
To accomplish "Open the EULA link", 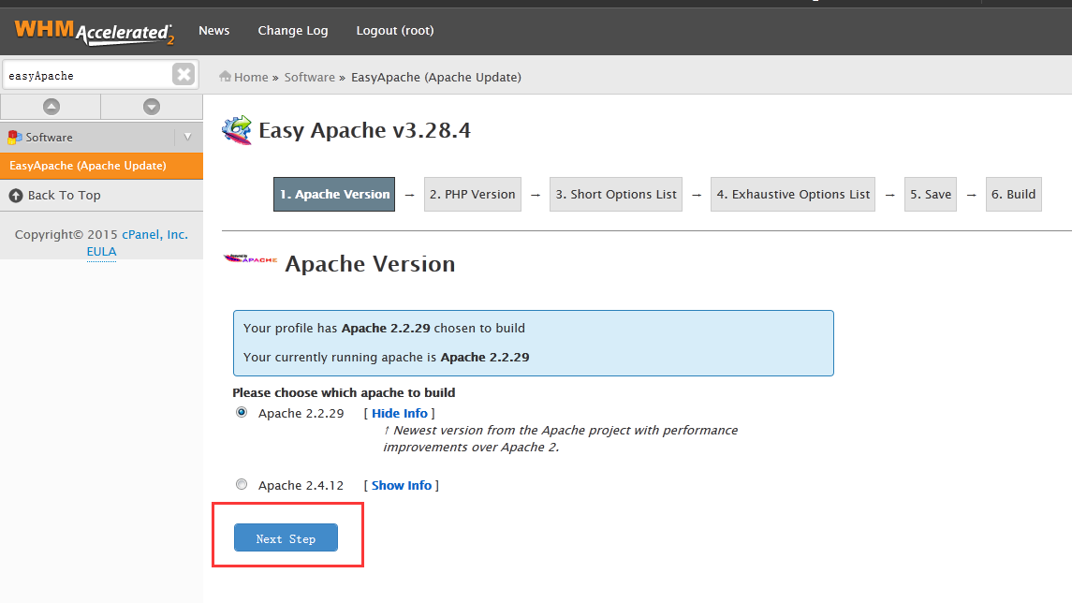I will coord(101,251).
